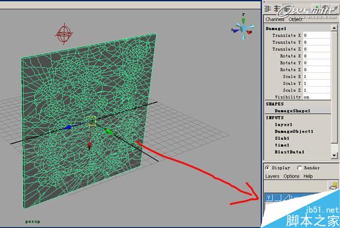This screenshot has height=228, width=340.
Task: Select the 'Scale Y' channel label
Action: tap(292, 83)
